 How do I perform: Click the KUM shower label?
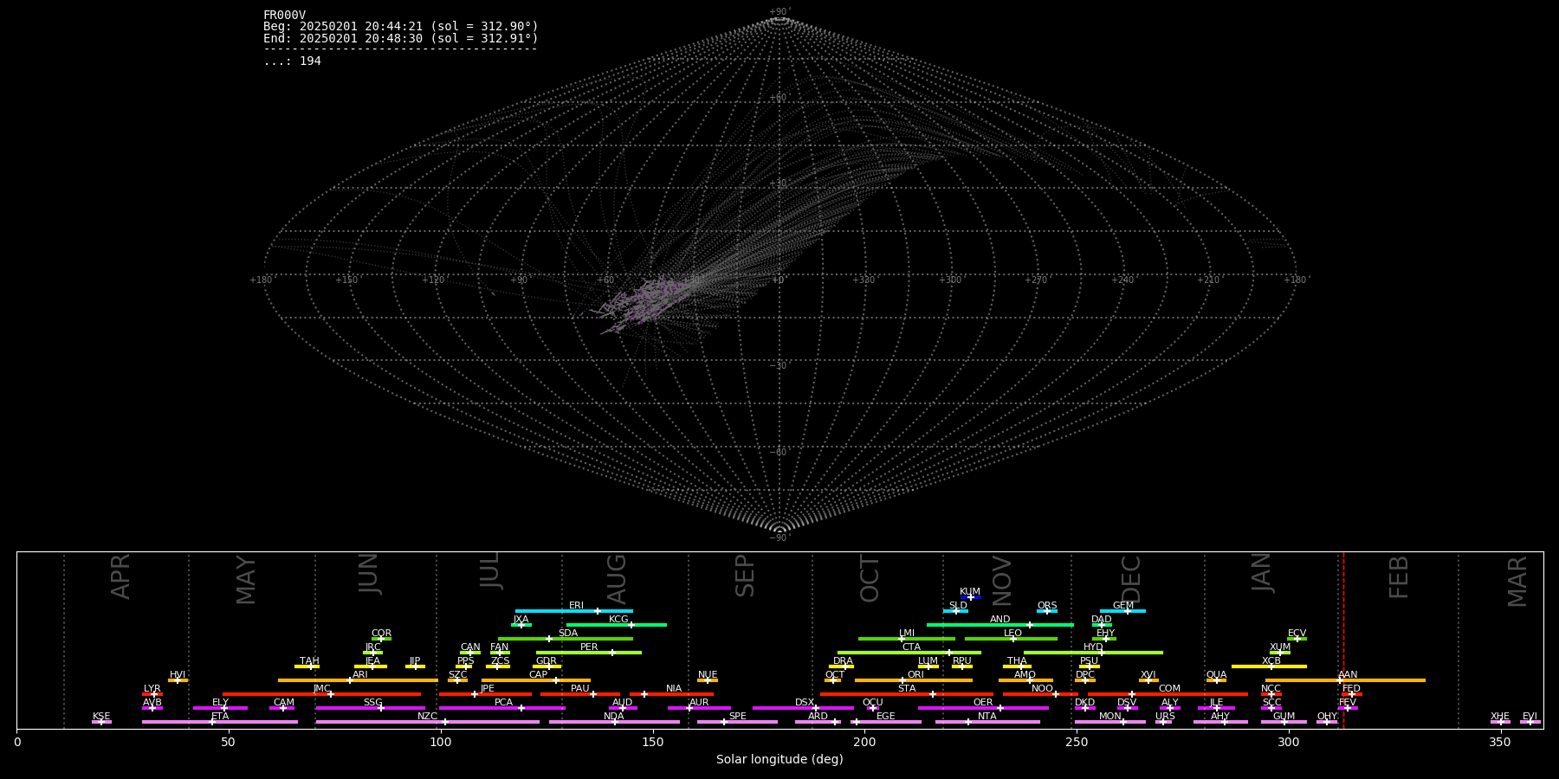[970, 591]
